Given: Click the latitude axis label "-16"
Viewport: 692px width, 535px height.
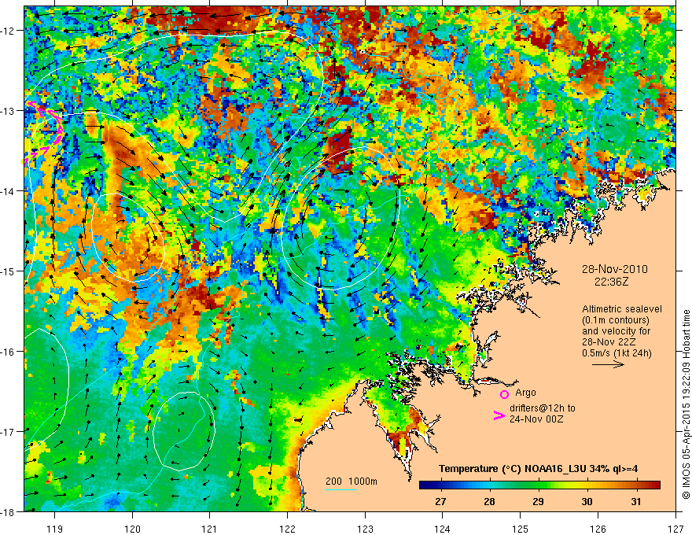Looking at the screenshot, I should click(x=8, y=352).
